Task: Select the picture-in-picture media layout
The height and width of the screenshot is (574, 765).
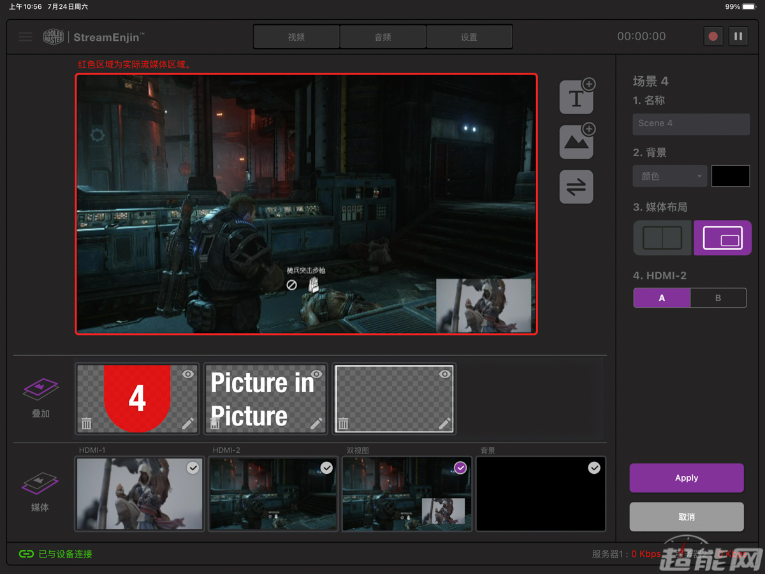Action: (722, 238)
